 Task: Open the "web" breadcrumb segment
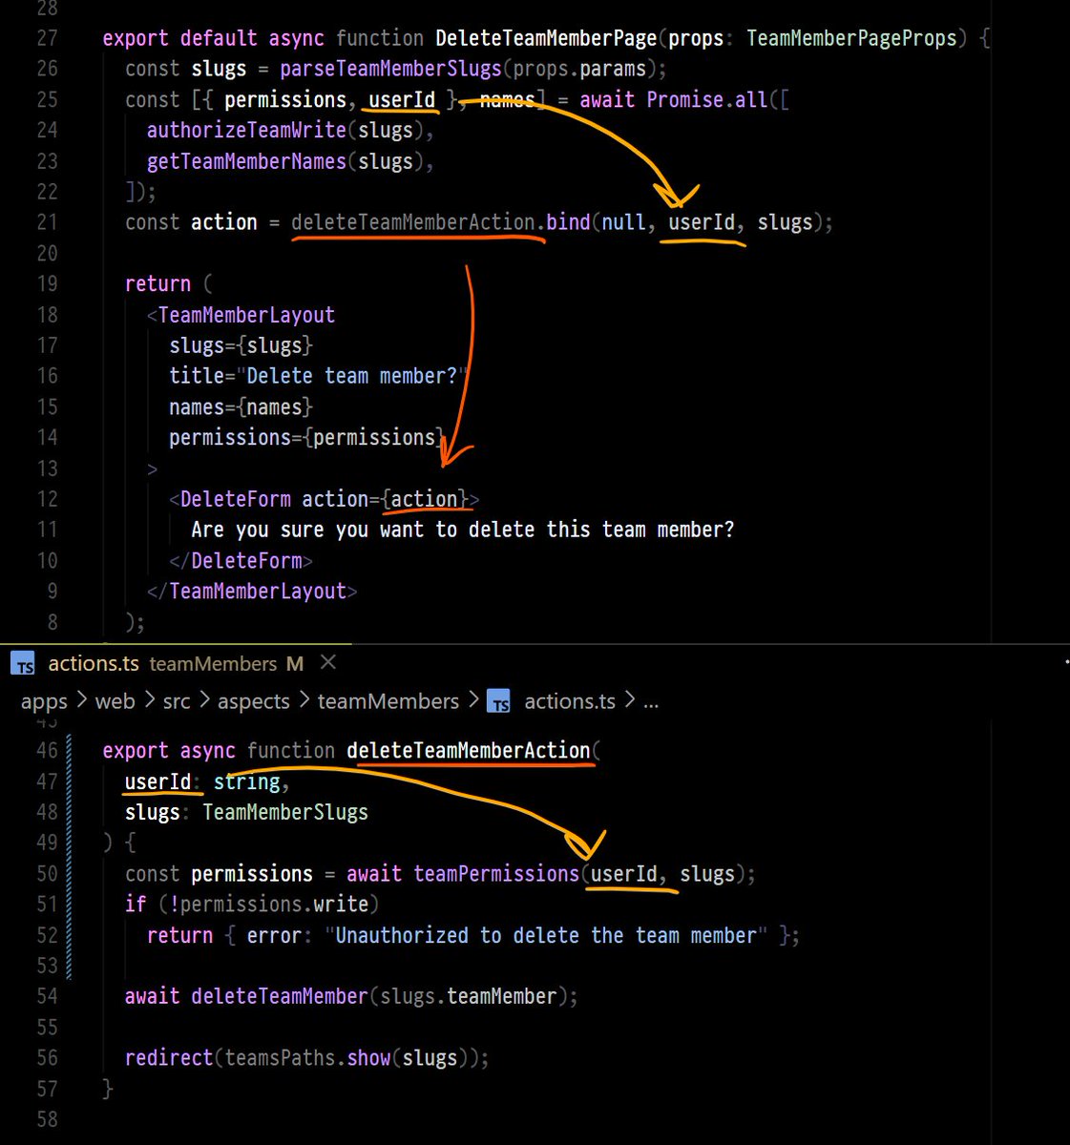coord(115,701)
